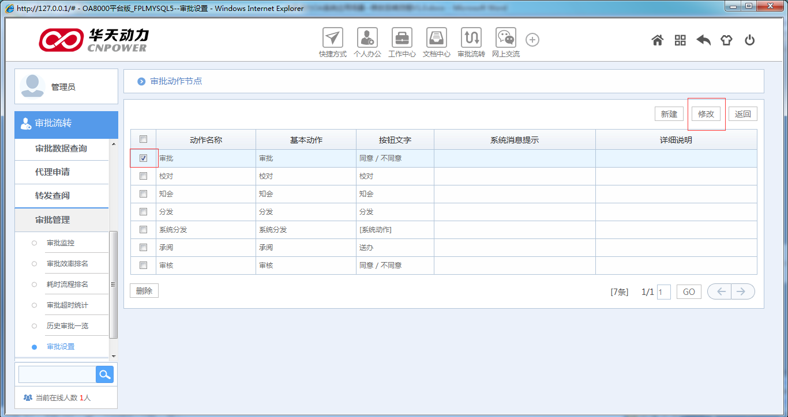Open the 快捷方式 shortcut icon
Viewport: 788px width, 417px height.
pyautogui.click(x=332, y=38)
